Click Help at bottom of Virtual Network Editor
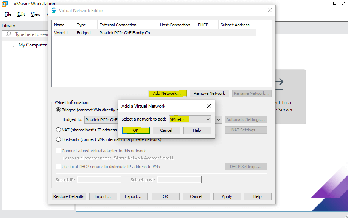 258,196
